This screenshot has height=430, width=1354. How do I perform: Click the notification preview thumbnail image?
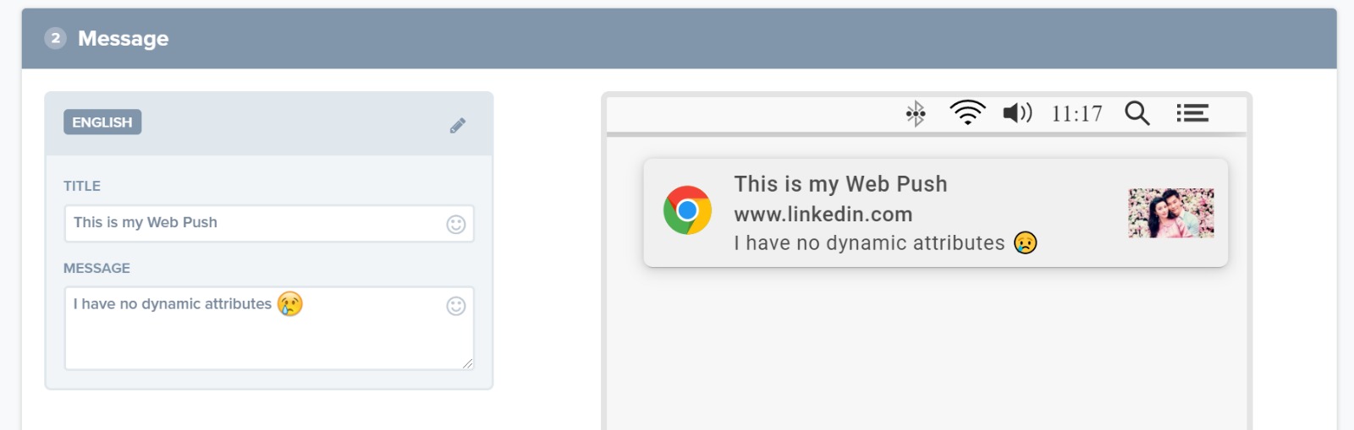pyautogui.click(x=1171, y=213)
